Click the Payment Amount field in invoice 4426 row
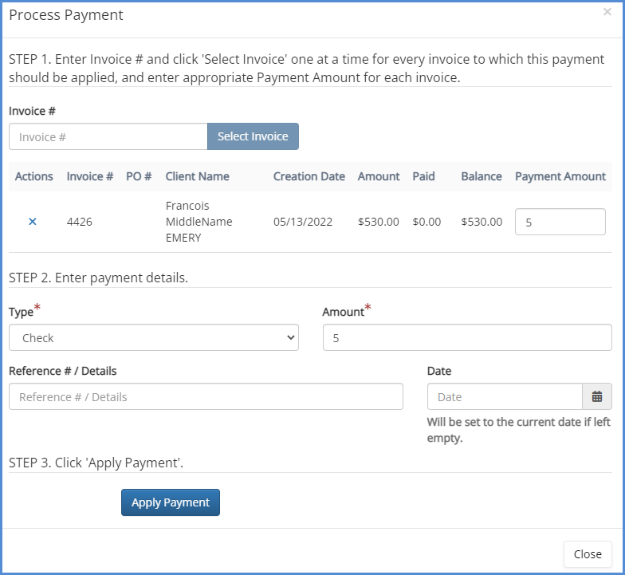The height and width of the screenshot is (575, 625). (x=560, y=222)
